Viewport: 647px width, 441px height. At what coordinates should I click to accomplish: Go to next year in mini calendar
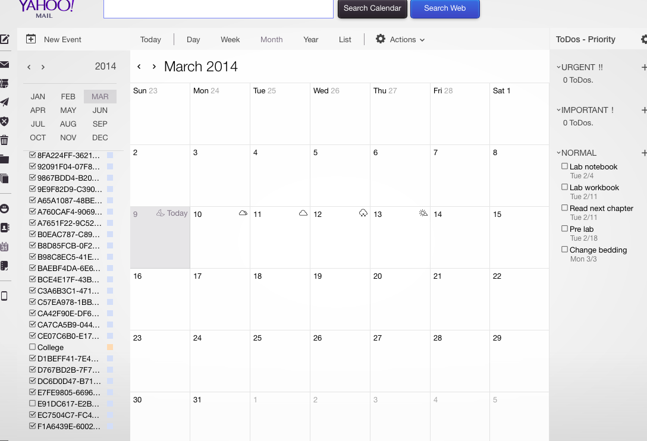click(43, 67)
